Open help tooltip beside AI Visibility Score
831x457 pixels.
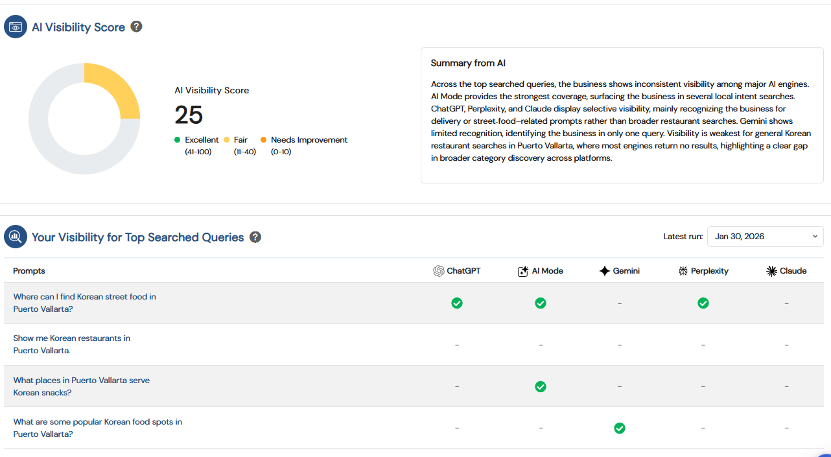tap(136, 27)
